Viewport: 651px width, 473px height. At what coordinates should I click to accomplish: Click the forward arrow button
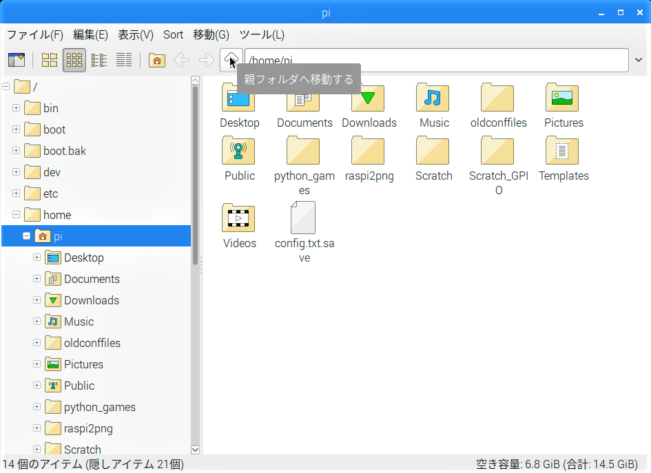207,60
